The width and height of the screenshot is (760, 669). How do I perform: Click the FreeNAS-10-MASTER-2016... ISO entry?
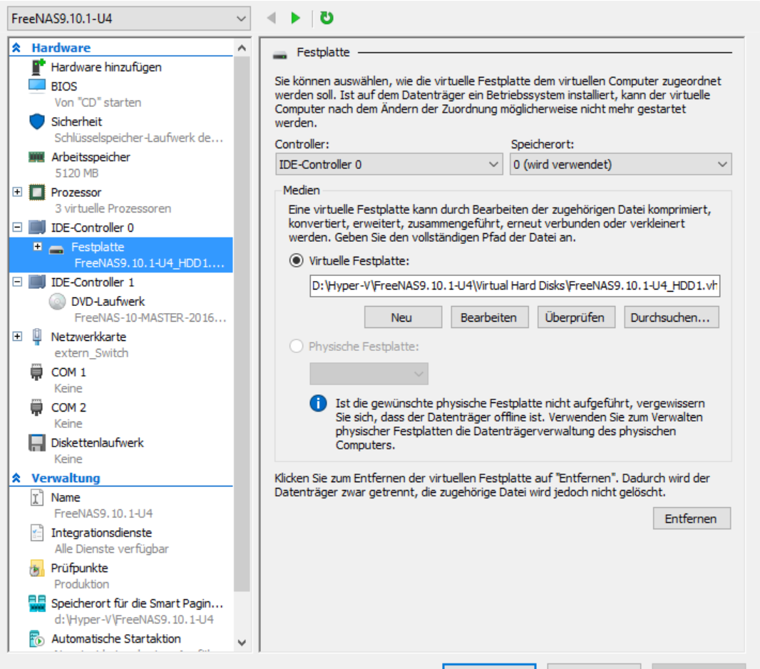(150, 317)
